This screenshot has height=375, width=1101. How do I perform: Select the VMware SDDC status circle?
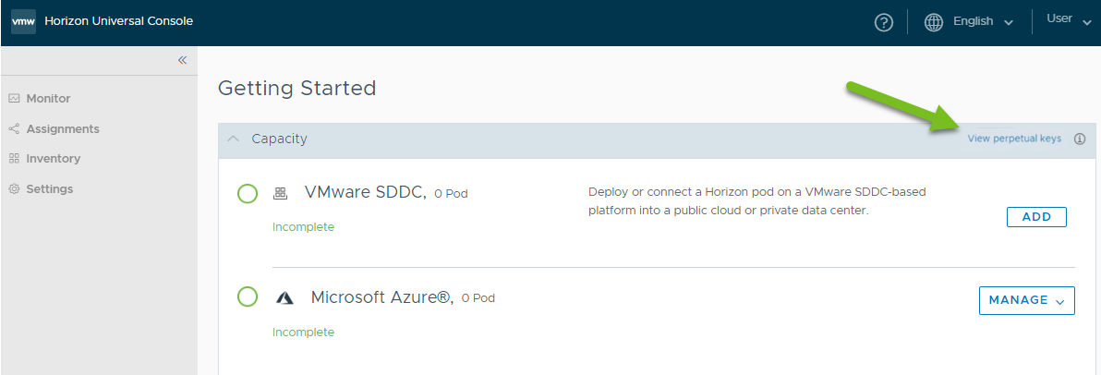248,193
